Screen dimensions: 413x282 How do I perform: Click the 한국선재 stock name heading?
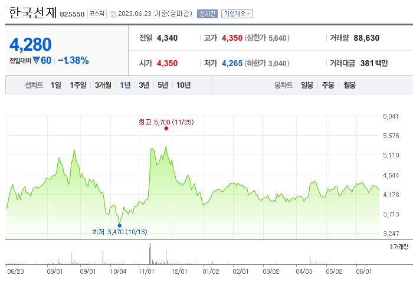point(32,12)
